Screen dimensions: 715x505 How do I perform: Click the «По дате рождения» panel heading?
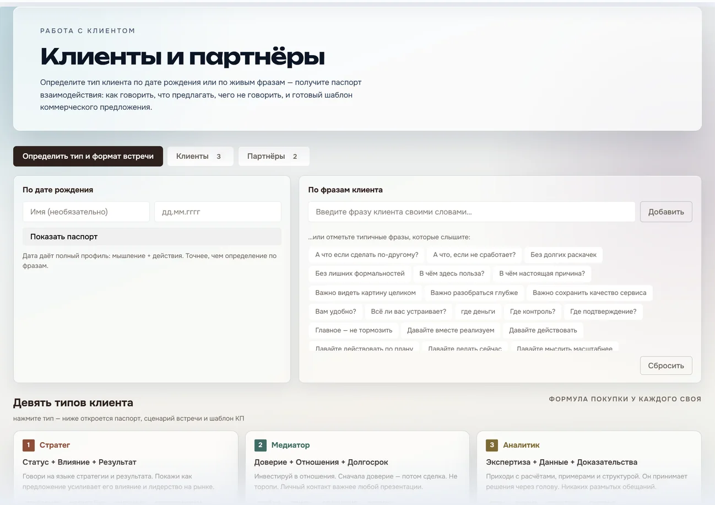pyautogui.click(x=58, y=190)
